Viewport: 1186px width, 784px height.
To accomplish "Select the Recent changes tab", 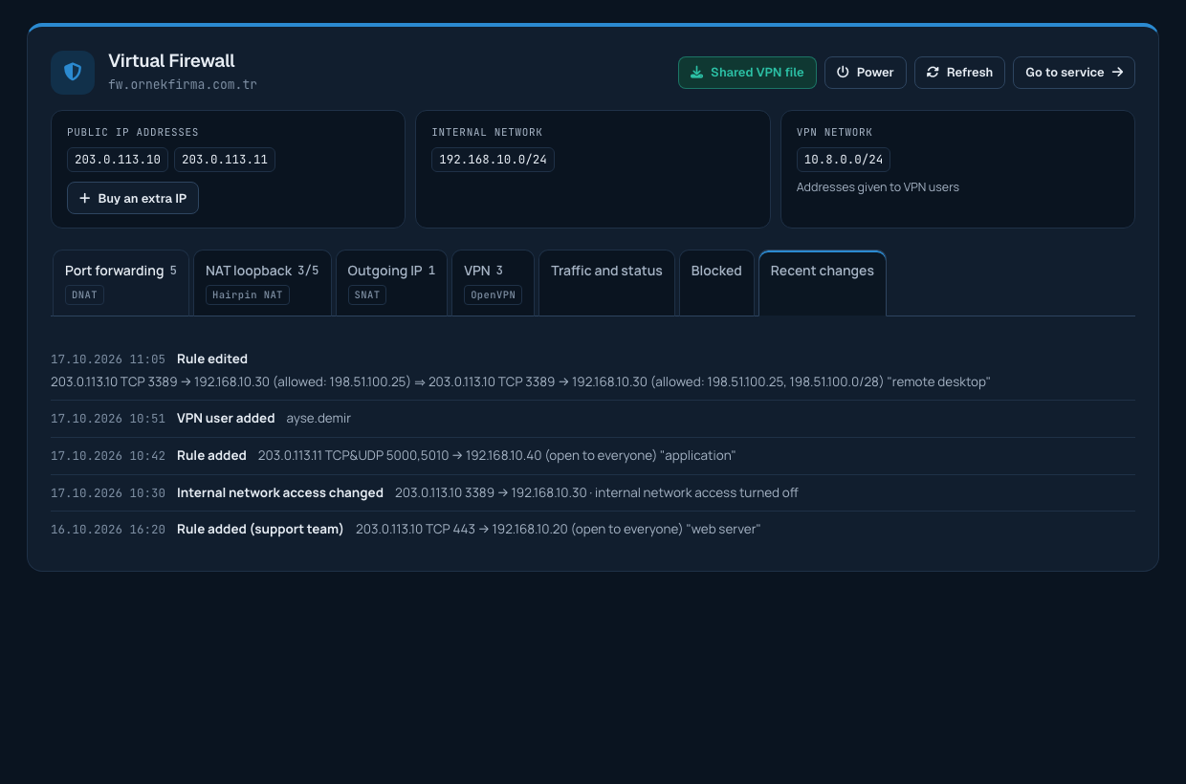I will tap(823, 283).
